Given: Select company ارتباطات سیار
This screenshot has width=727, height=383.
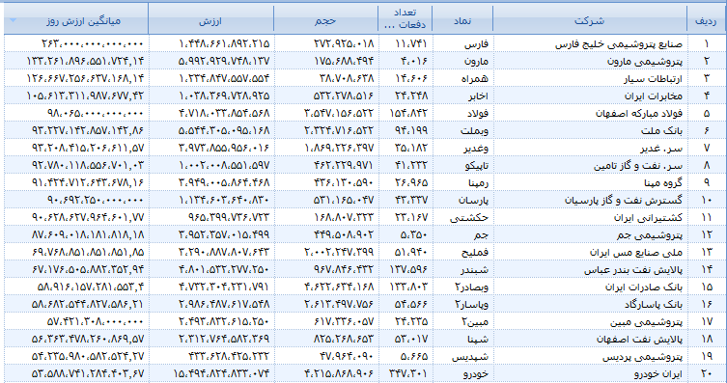Looking at the screenshot, I should [x=653, y=79].
